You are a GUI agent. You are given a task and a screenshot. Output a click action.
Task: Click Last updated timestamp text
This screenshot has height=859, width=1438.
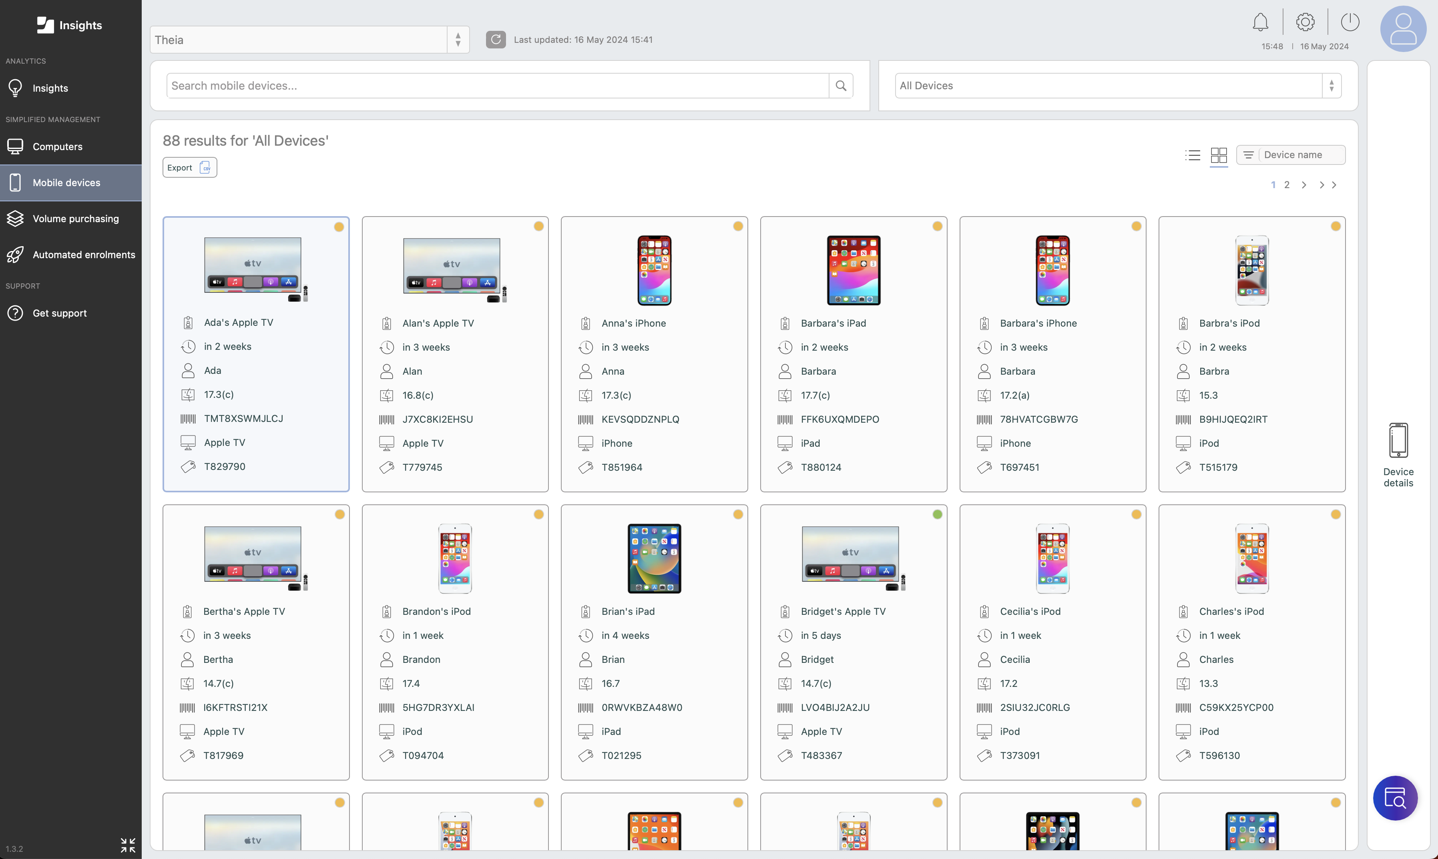click(x=583, y=39)
